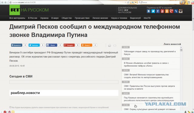The image size is (194, 113).
Task: Click the VK share counter showing 0
Action: pyautogui.click(x=25, y=45)
